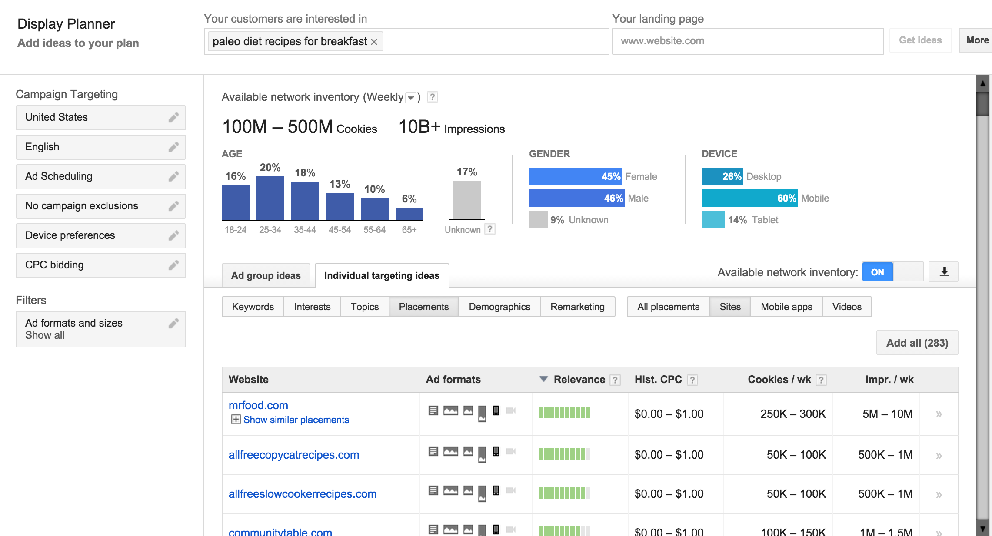Show All placements filter

click(x=669, y=307)
